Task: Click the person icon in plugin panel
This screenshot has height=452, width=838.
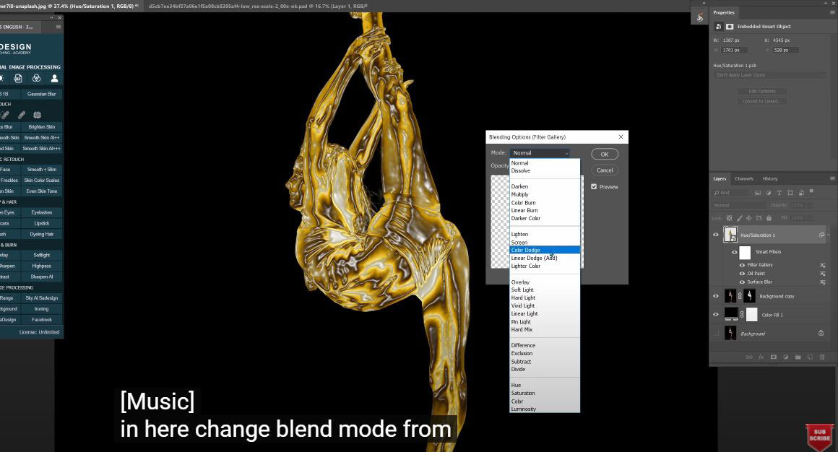Action: click(54, 79)
